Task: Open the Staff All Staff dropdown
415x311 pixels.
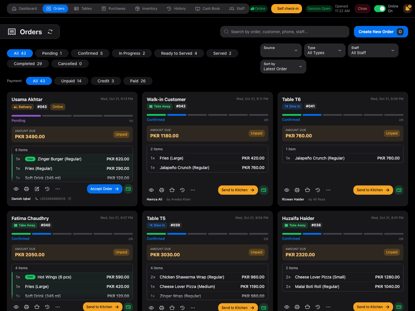Action: [373, 50]
